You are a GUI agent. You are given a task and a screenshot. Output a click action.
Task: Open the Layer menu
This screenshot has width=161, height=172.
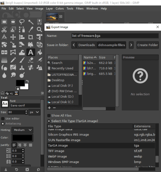tap(49, 9)
